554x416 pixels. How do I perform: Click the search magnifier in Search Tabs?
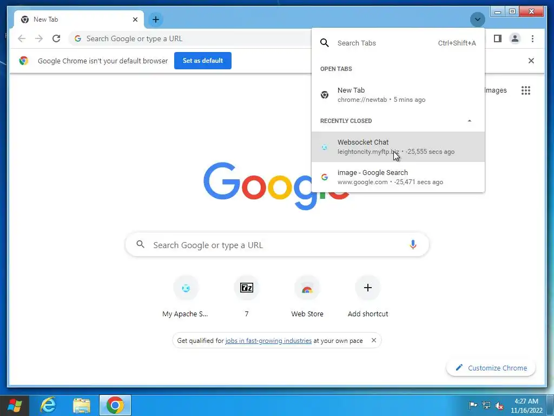[325, 43]
